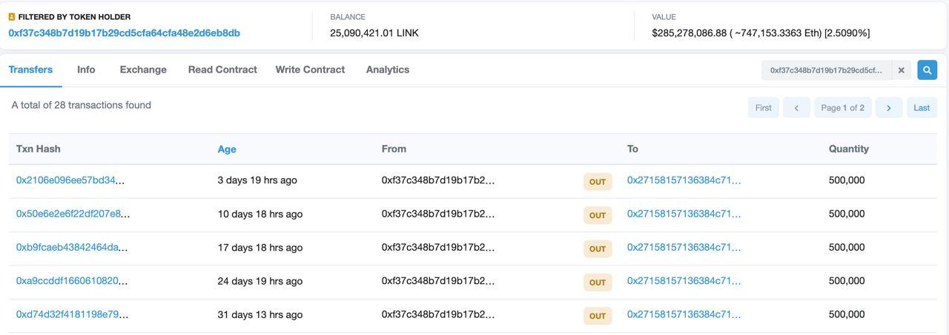
Task: Show the Analytics tab
Action: (388, 70)
